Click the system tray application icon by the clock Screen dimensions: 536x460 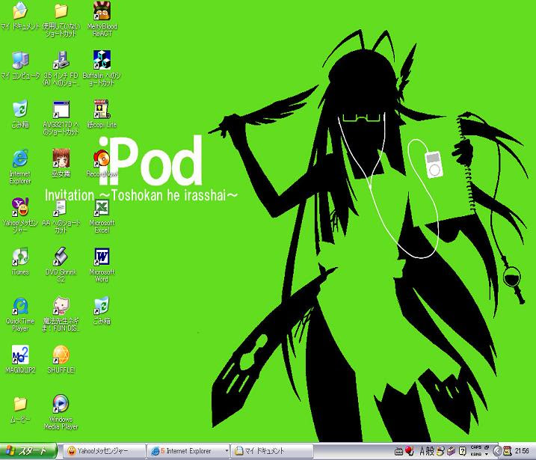508,452
